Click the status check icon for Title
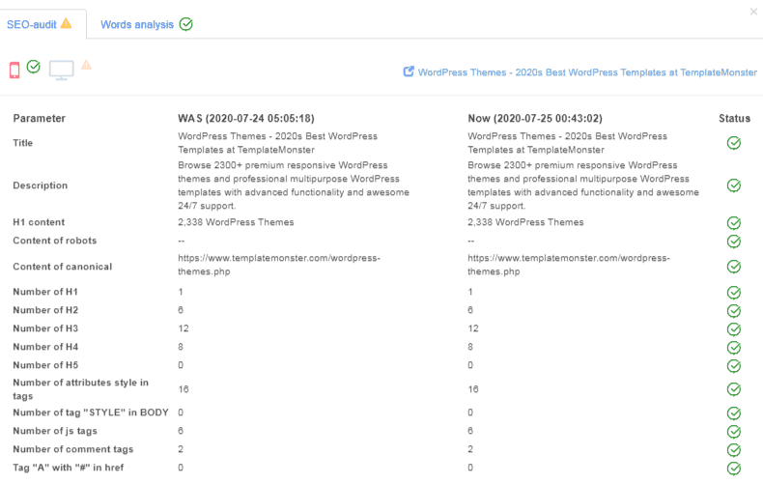Viewport: 763px width, 484px height. click(x=734, y=143)
